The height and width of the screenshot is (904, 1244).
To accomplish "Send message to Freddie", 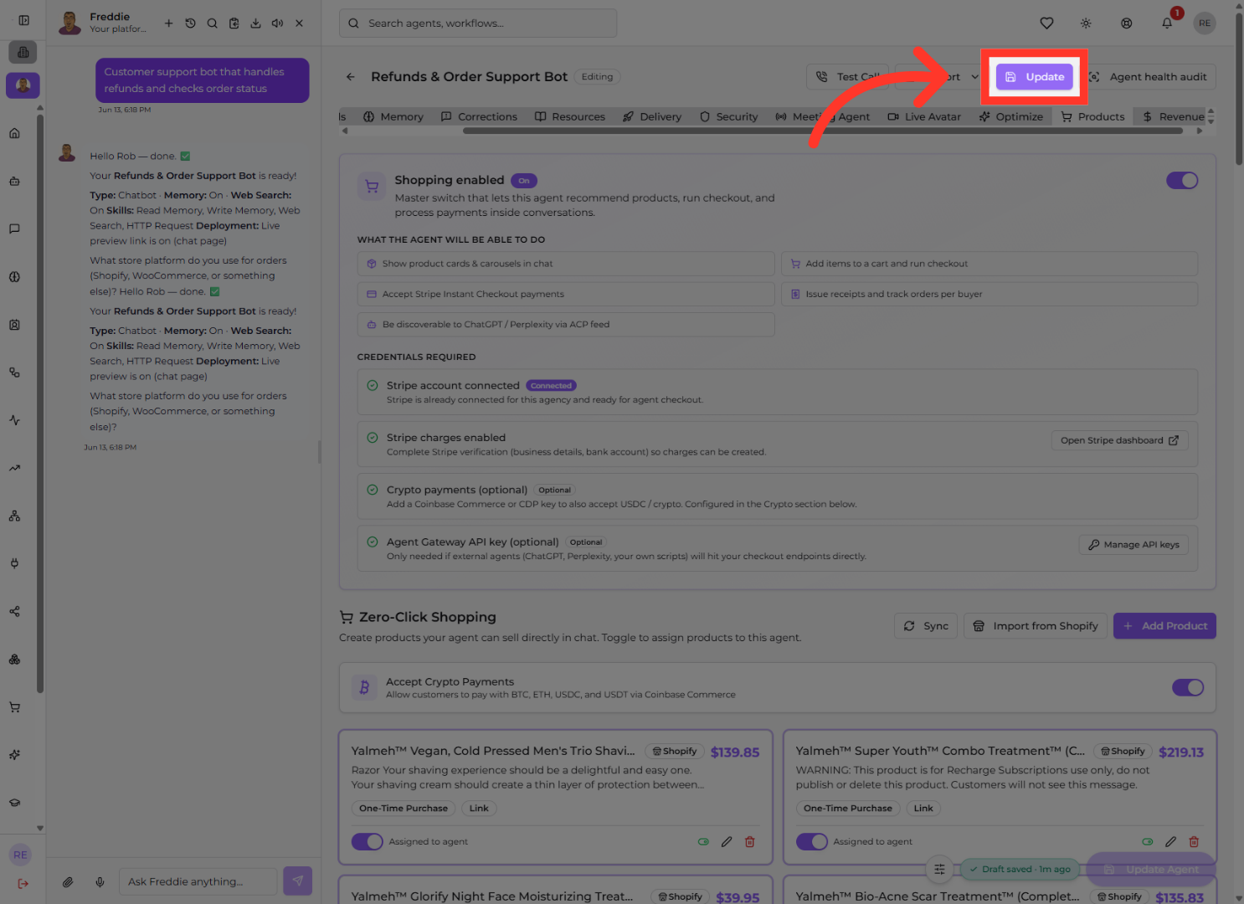I will [297, 881].
